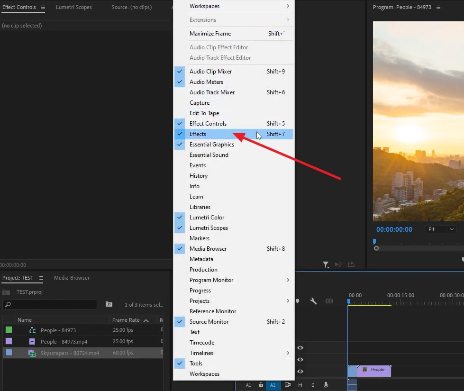Hide the top video track eye
The height and width of the screenshot is (391, 464).
click(300, 348)
